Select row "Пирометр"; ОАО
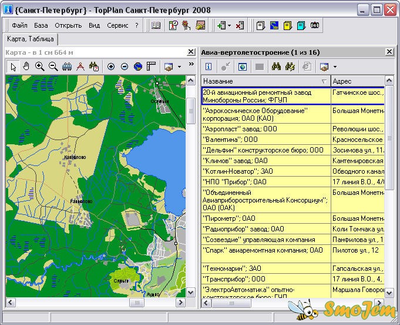 pos(293,218)
